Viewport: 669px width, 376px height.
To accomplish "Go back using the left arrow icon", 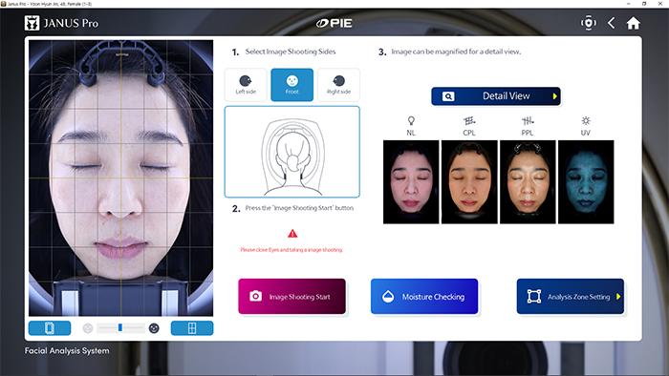I will coord(611,23).
